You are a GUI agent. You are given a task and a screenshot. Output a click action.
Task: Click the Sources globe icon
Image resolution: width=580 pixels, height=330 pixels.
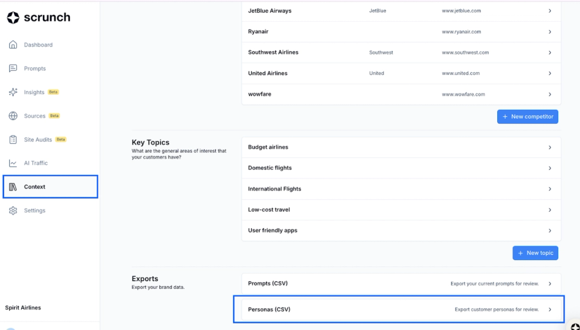13,116
